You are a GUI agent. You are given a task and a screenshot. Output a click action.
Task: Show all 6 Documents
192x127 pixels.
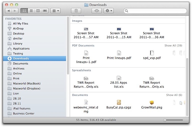[x=174, y=95]
